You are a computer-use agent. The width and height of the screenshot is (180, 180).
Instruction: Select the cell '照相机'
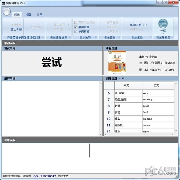pyautogui.click(x=128, y=125)
